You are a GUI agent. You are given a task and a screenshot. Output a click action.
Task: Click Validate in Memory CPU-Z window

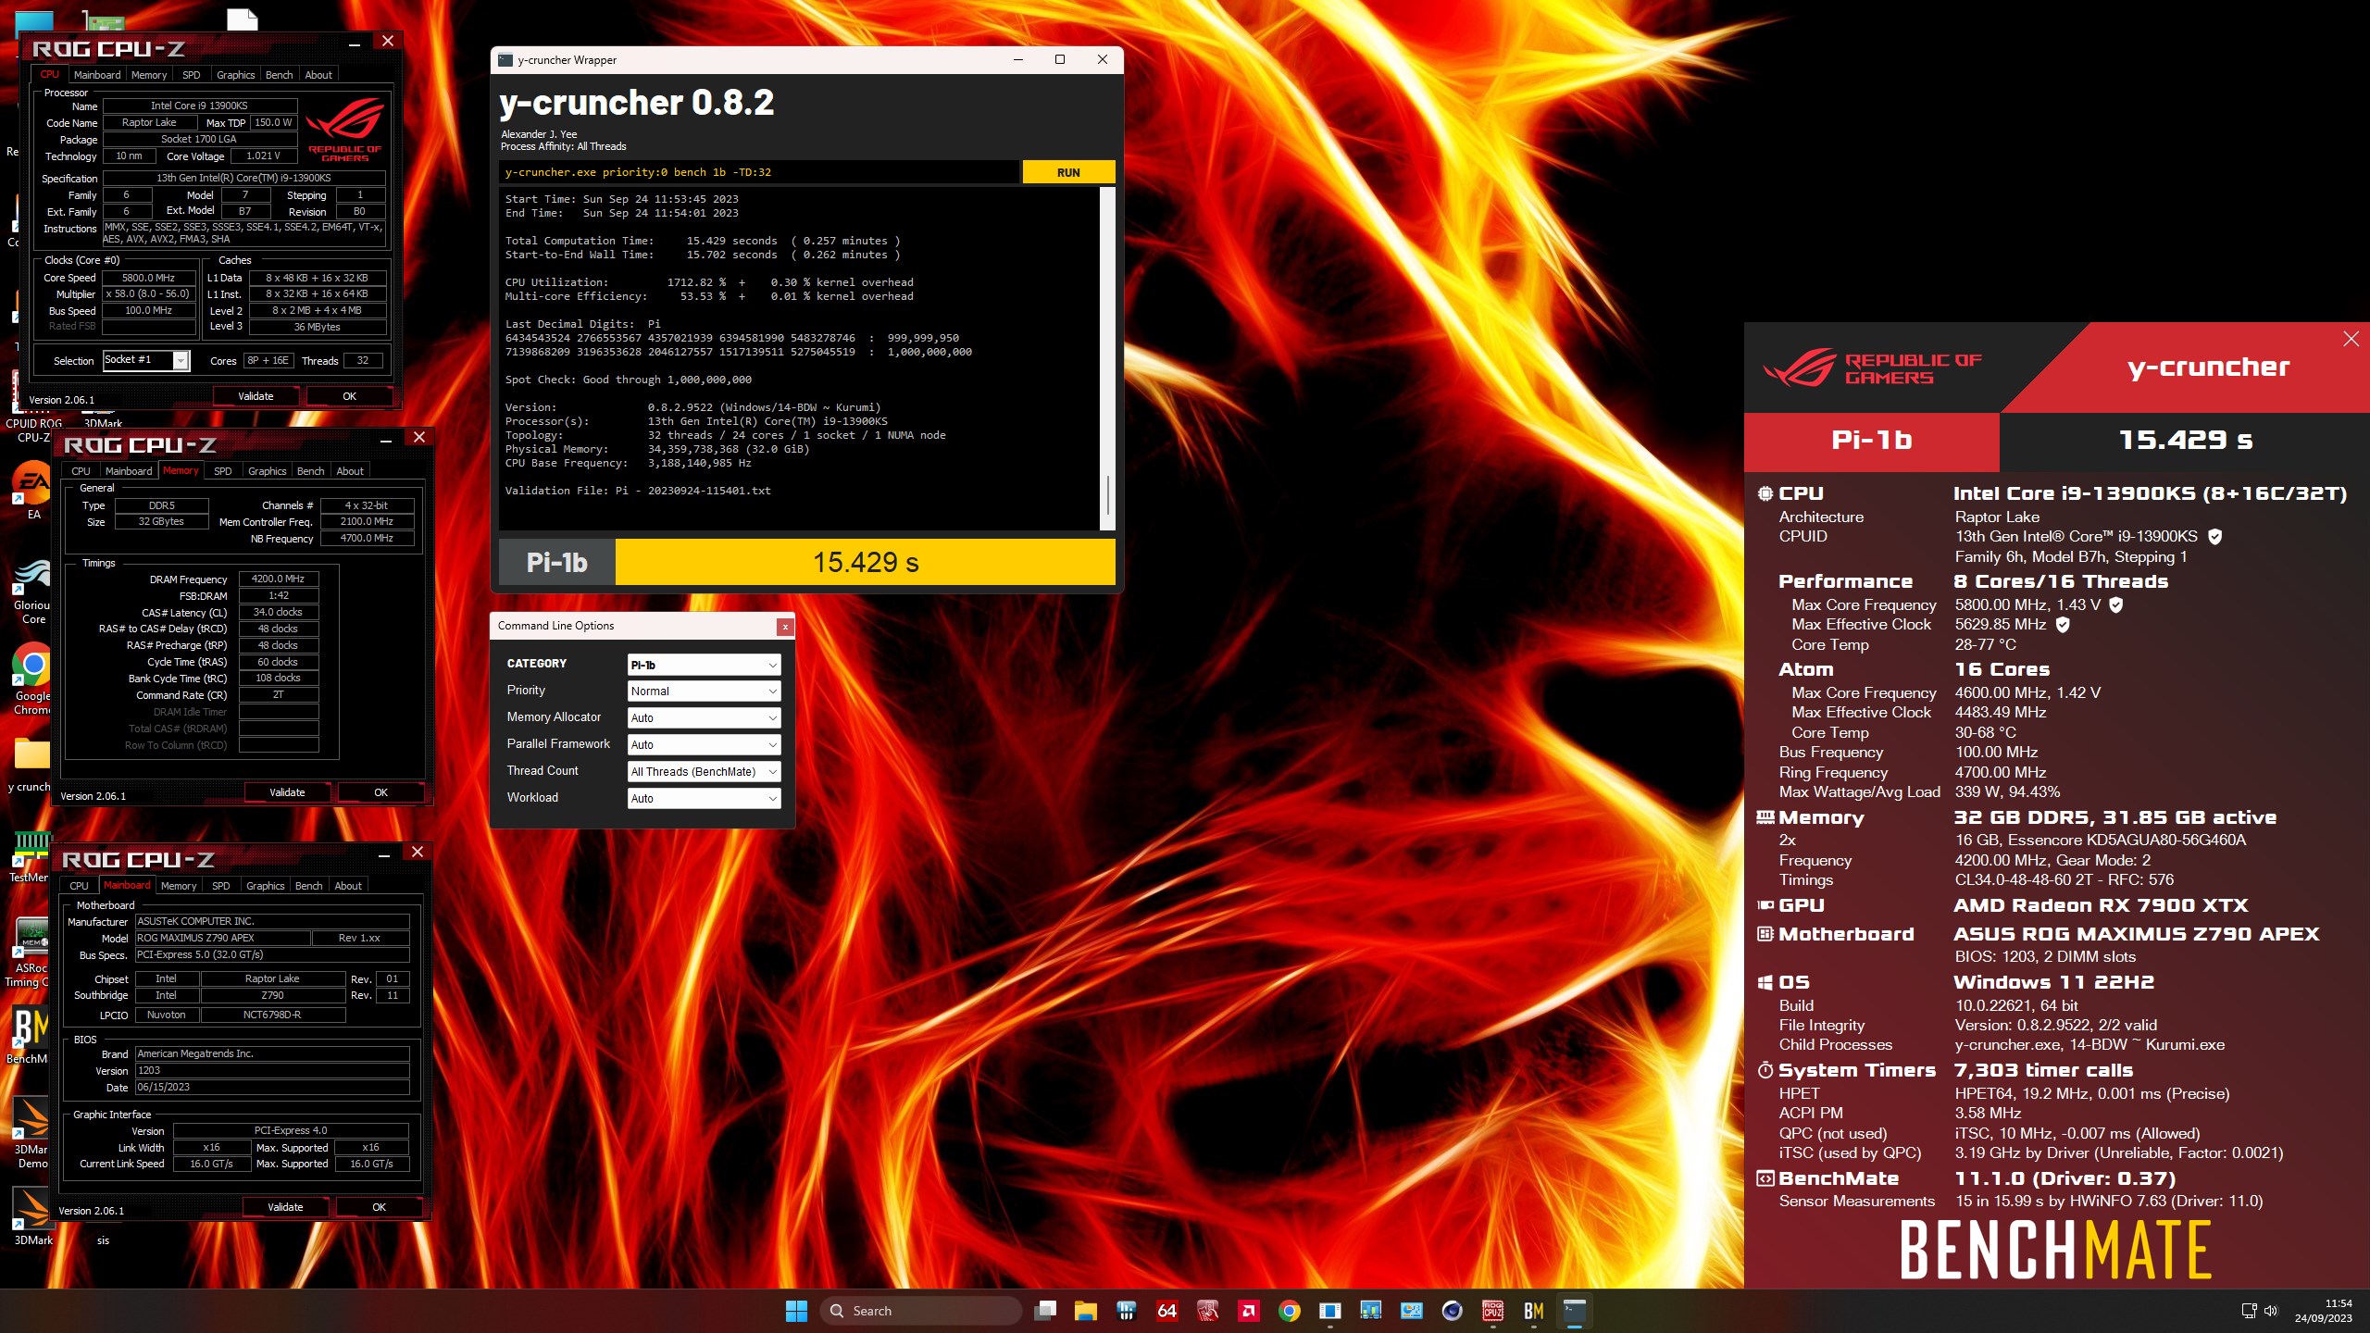coord(287,792)
